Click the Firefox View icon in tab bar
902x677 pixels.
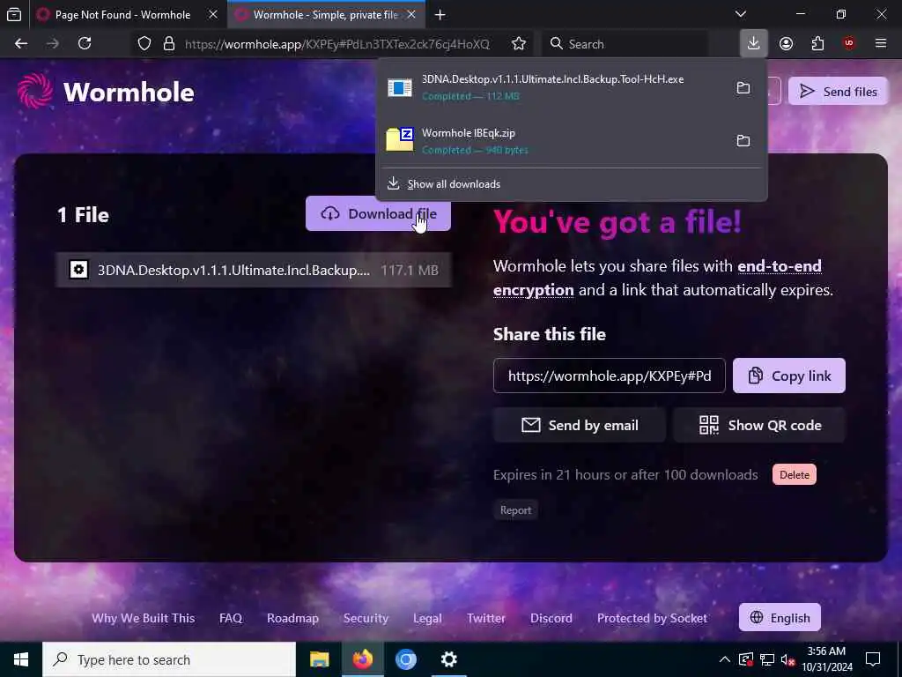click(x=14, y=14)
